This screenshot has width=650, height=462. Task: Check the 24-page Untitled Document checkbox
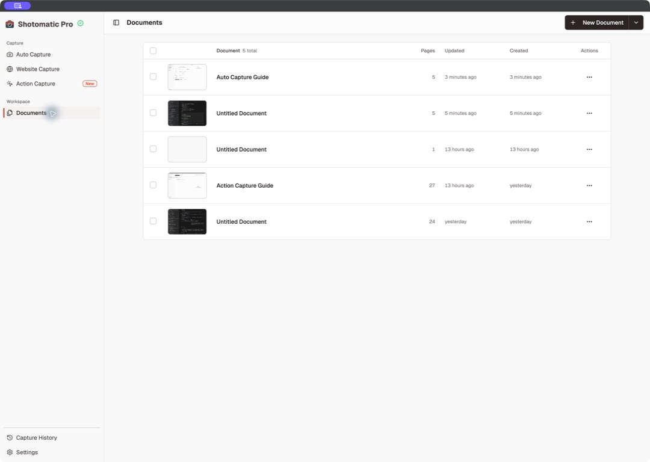click(x=153, y=221)
